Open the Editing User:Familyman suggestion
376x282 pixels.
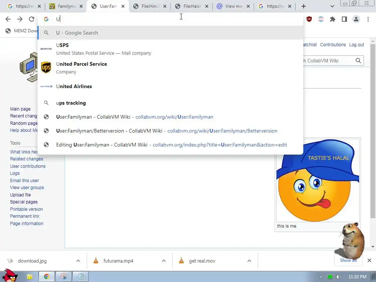[170, 145]
